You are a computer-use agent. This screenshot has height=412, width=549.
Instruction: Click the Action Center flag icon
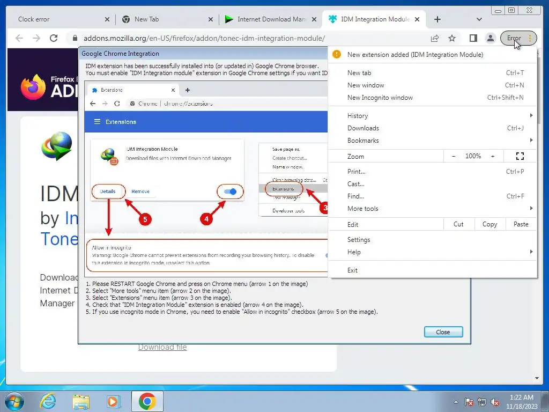click(469, 402)
